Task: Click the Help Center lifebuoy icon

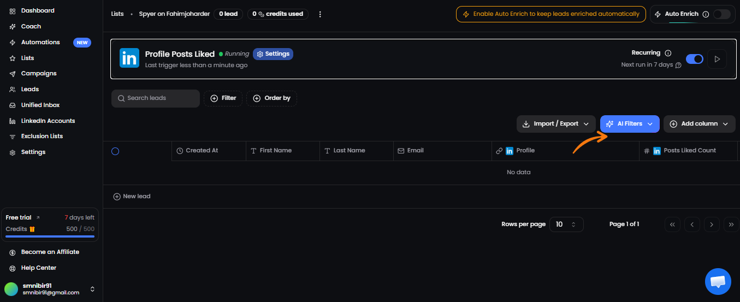Action: point(13,268)
